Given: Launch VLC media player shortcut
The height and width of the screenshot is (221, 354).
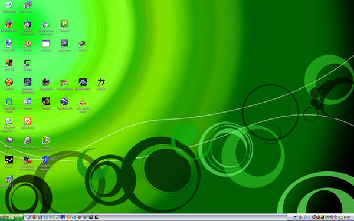Looking at the screenshot, I should click(83, 102).
